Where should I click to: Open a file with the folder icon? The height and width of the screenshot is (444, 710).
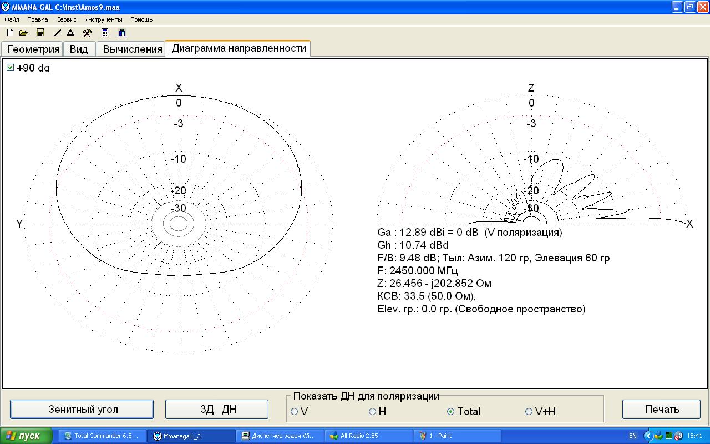coord(23,33)
